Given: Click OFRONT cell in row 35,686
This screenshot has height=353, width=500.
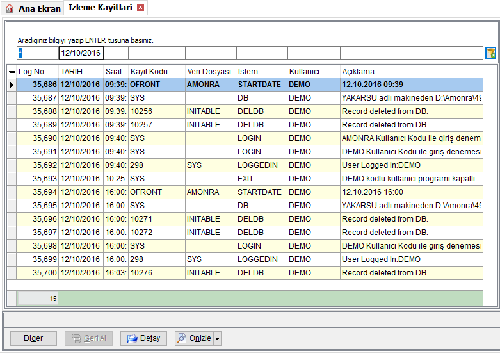Looking at the screenshot, I should coord(157,85).
